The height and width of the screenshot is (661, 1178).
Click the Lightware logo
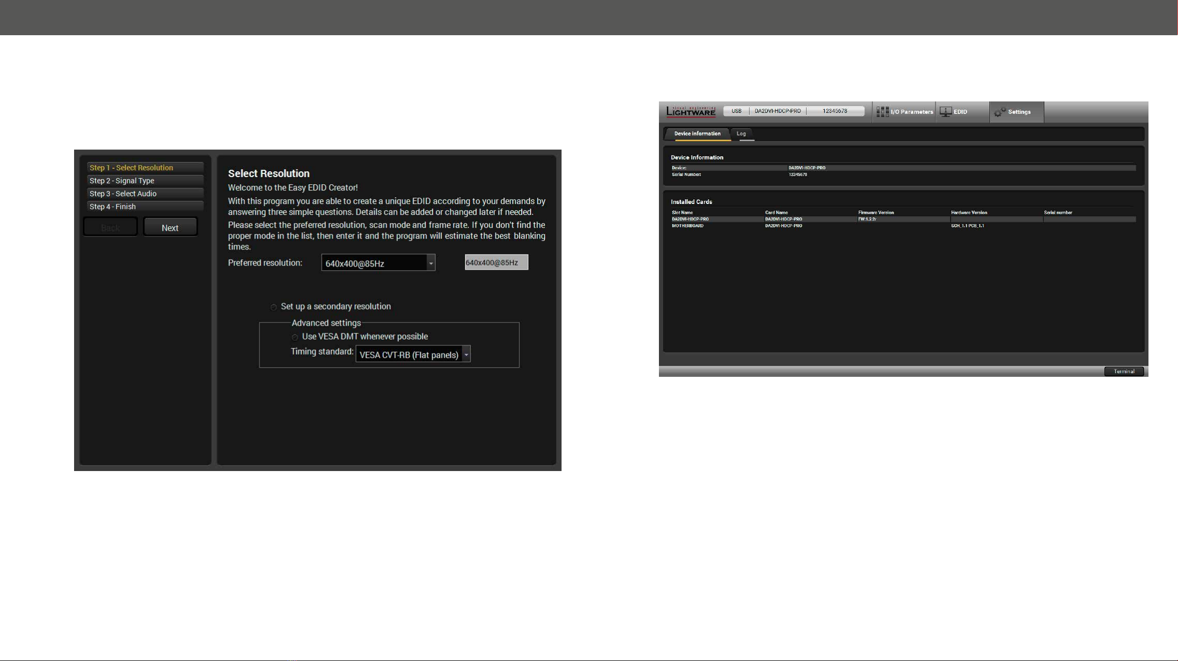[x=691, y=111]
